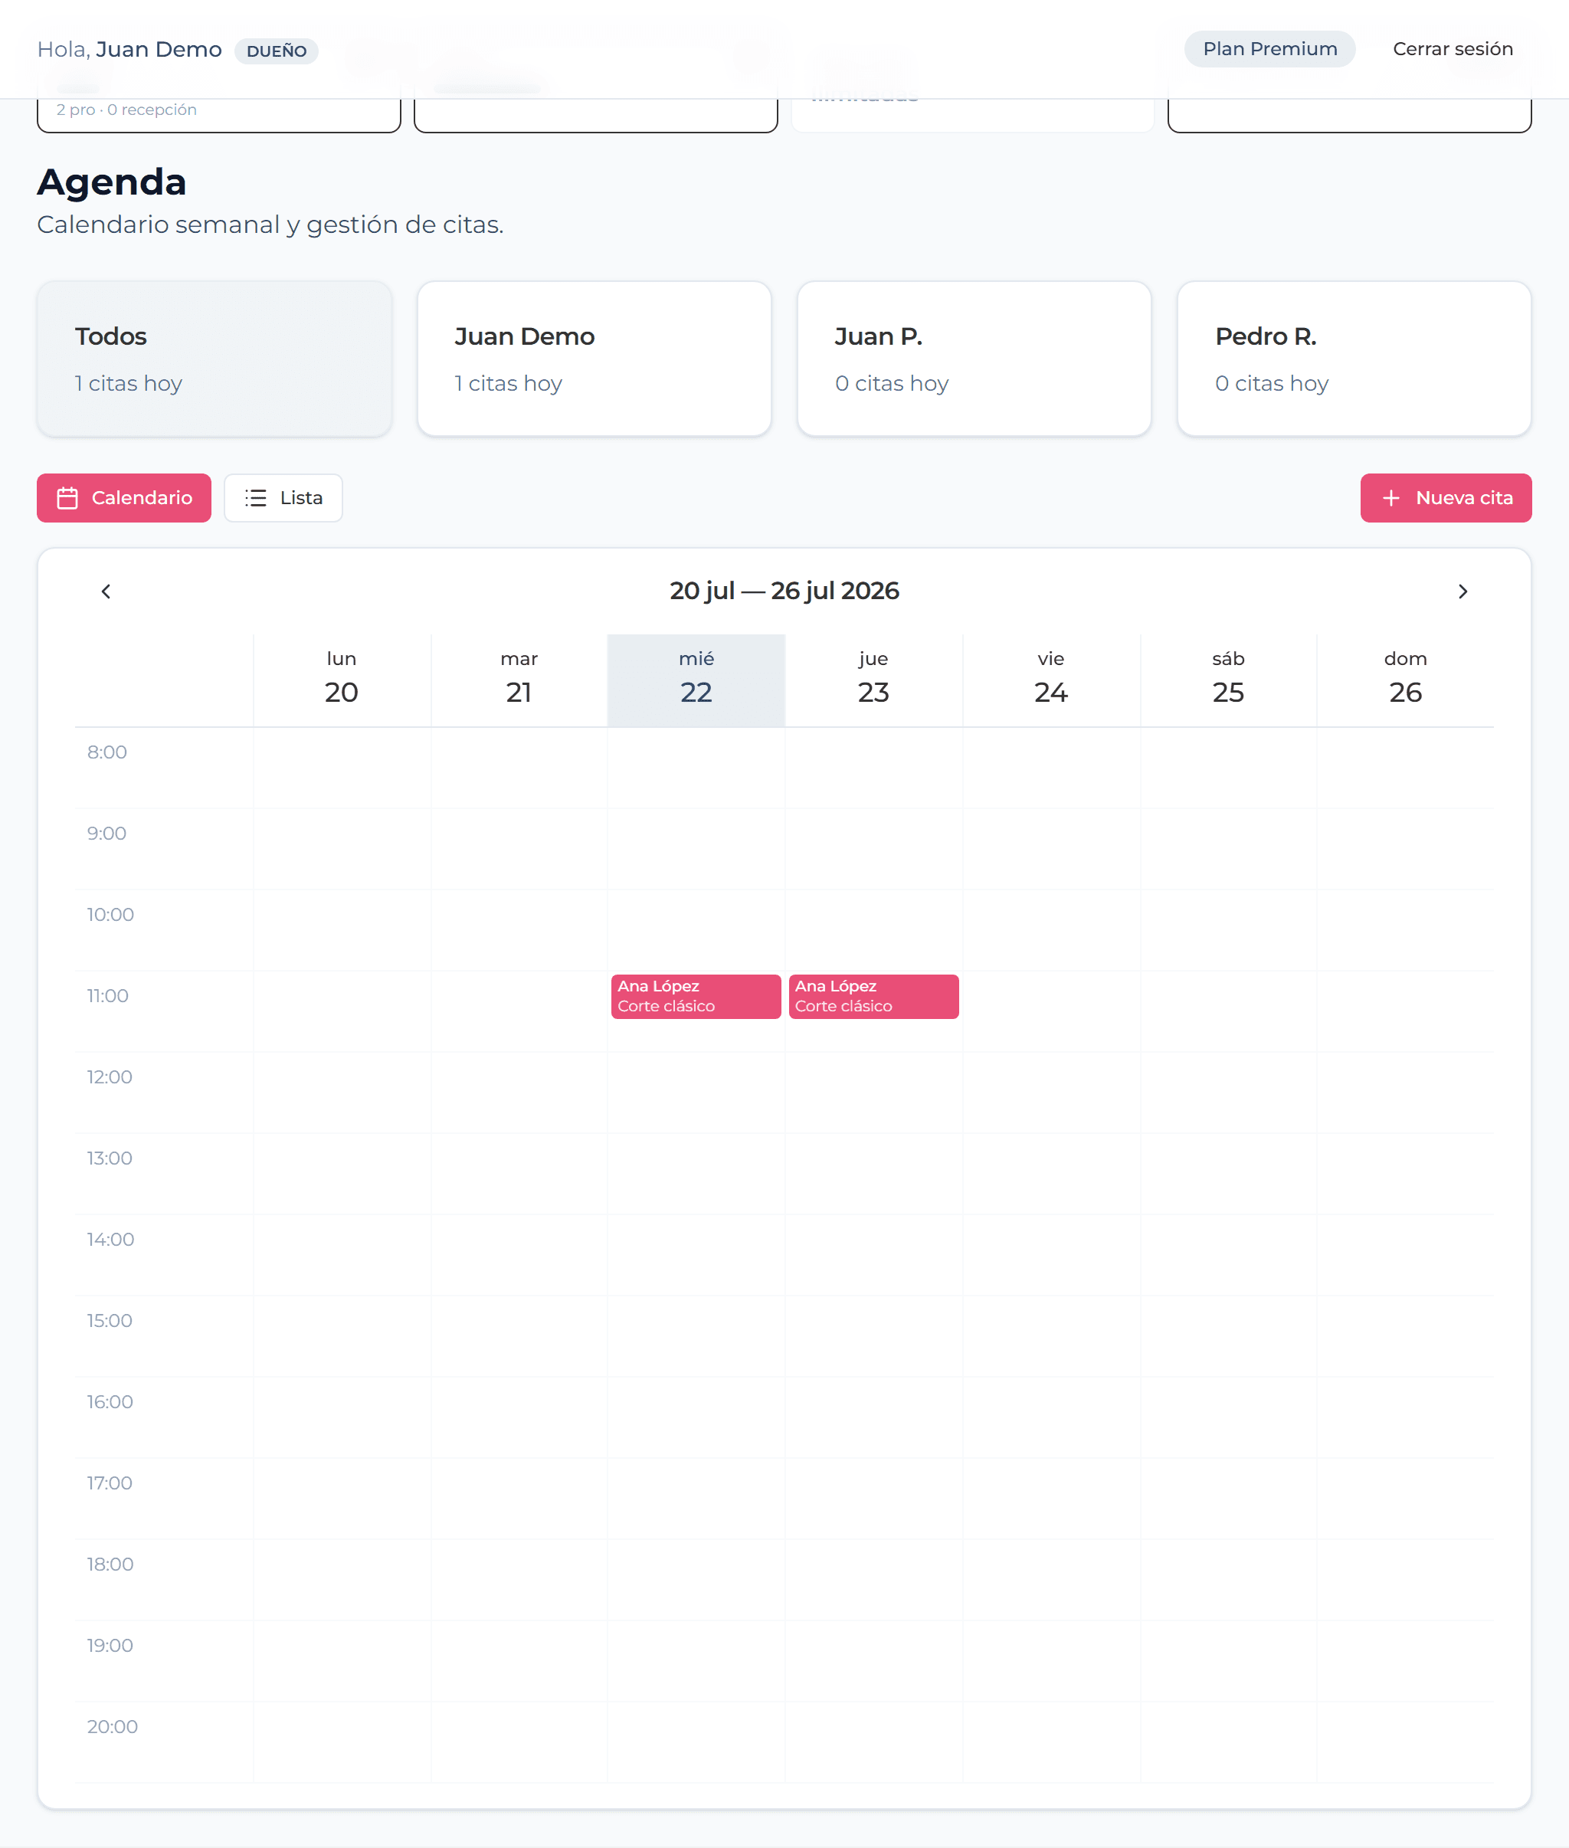
Task: Click the 9:00 slot on Monday 20
Action: [x=342, y=848]
